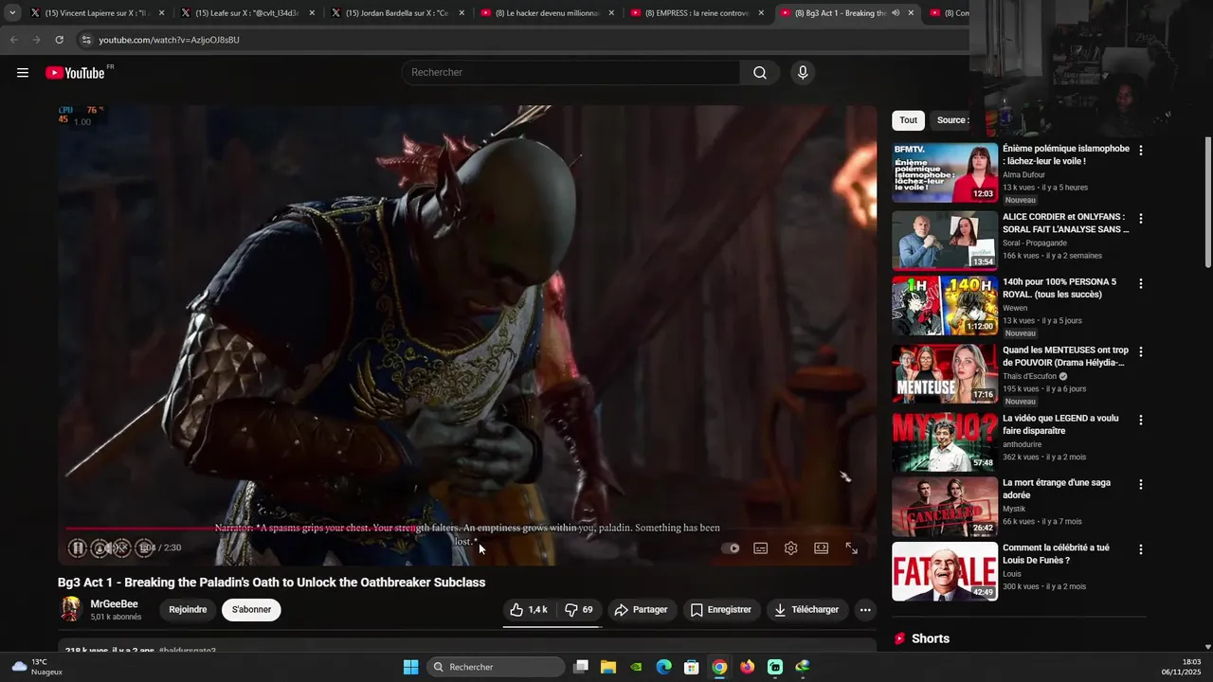1213x682 pixels.
Task: Open Microsoft Edge from taskbar
Action: [x=664, y=667]
